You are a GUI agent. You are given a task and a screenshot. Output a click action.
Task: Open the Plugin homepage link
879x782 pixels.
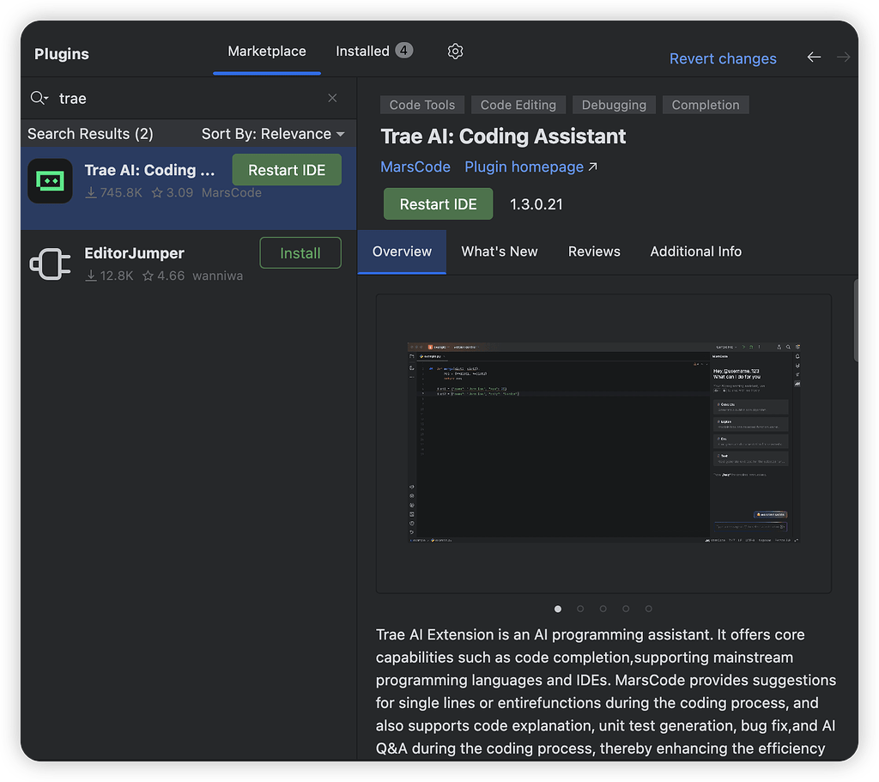click(530, 167)
